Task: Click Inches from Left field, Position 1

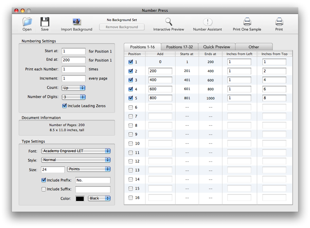Action: tap(239, 62)
